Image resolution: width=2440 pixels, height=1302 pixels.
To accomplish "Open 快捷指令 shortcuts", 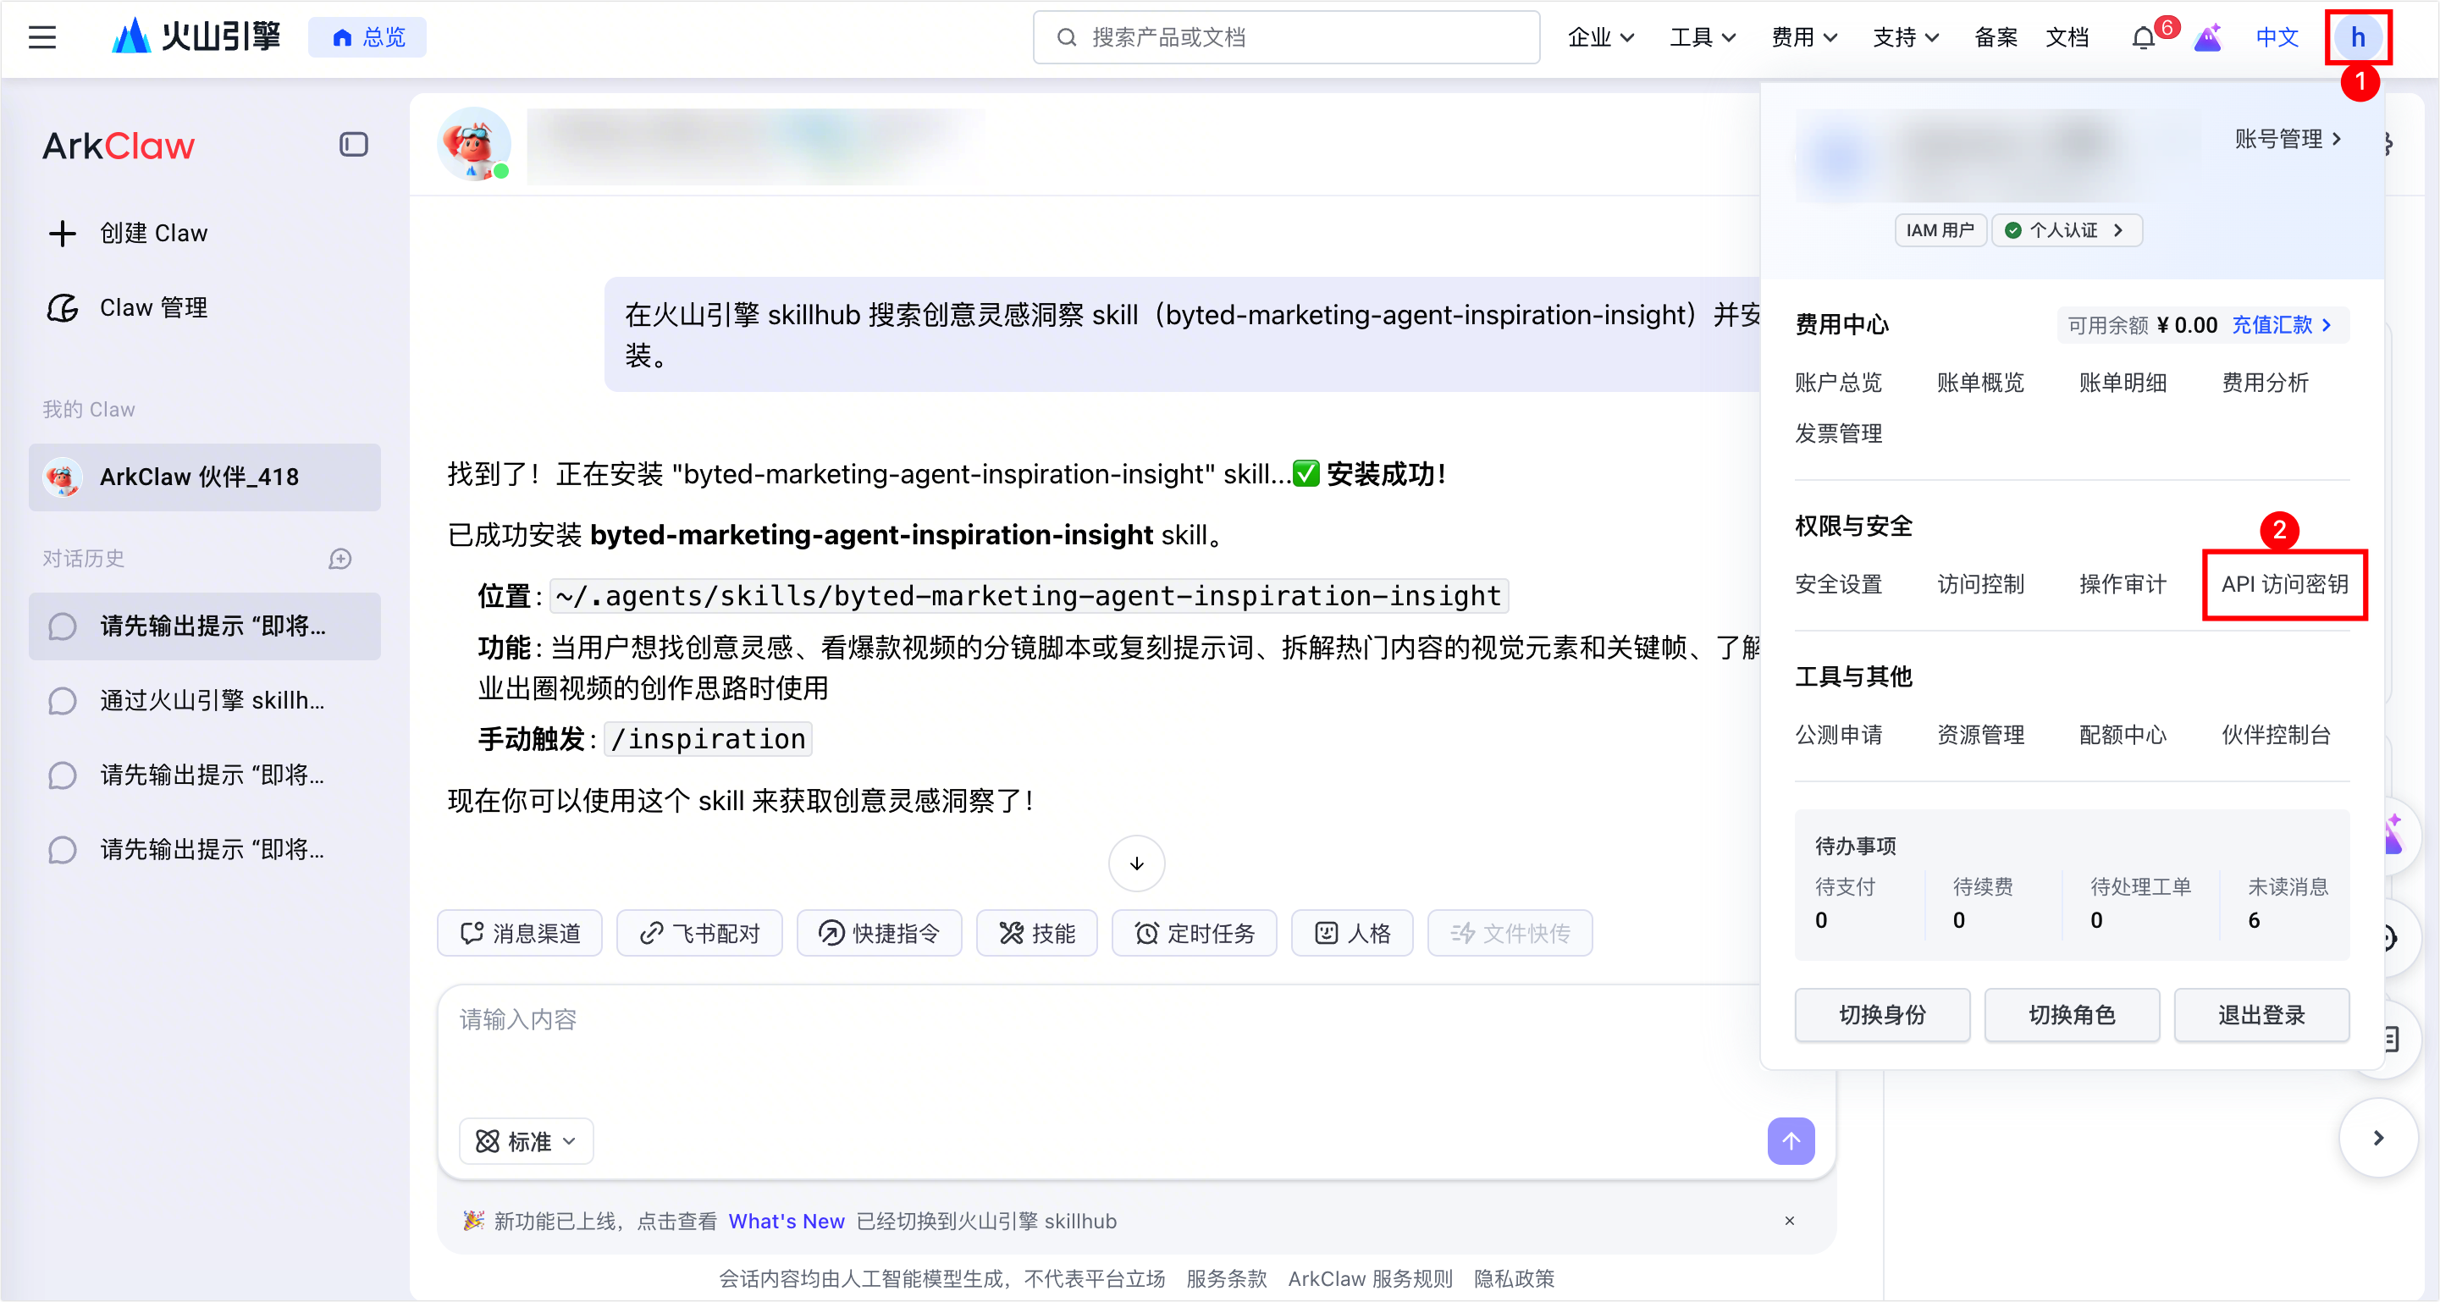I will (879, 934).
